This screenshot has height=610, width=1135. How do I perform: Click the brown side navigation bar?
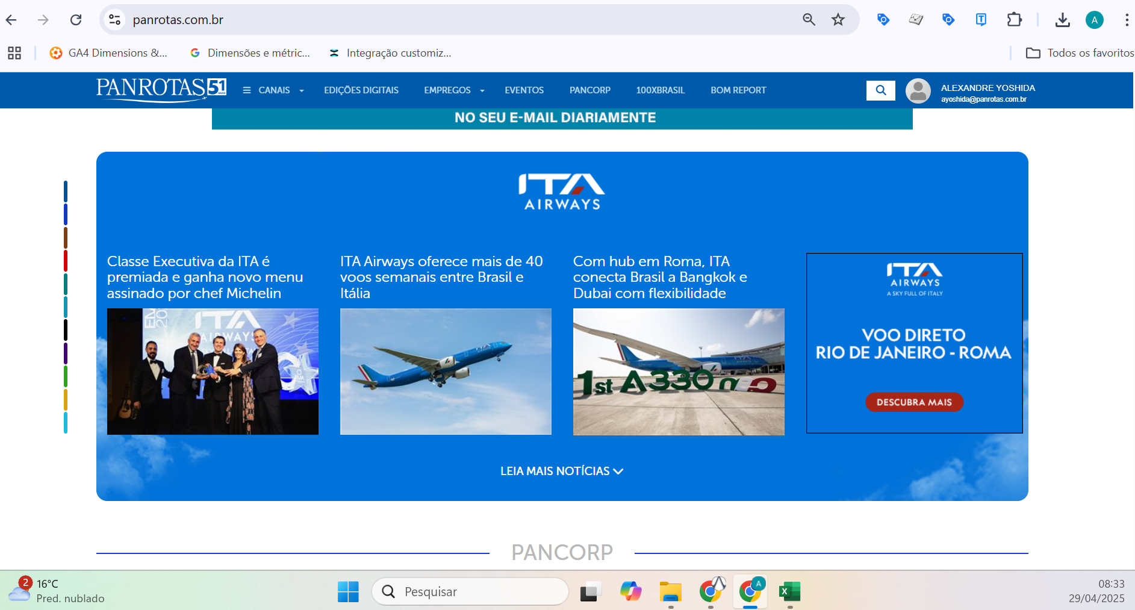[x=66, y=238]
